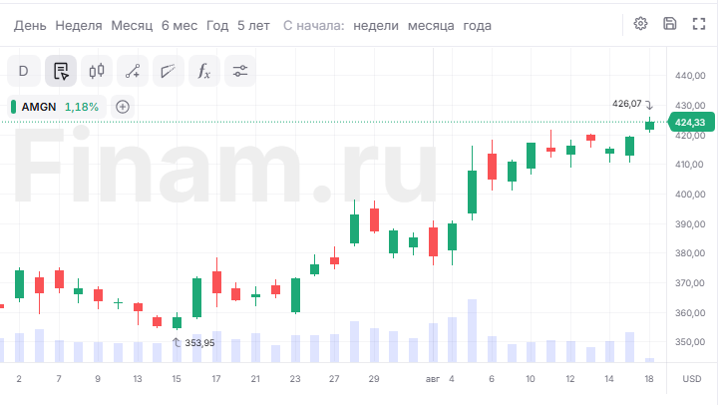Select the AMGN ticker legend label

(39, 107)
